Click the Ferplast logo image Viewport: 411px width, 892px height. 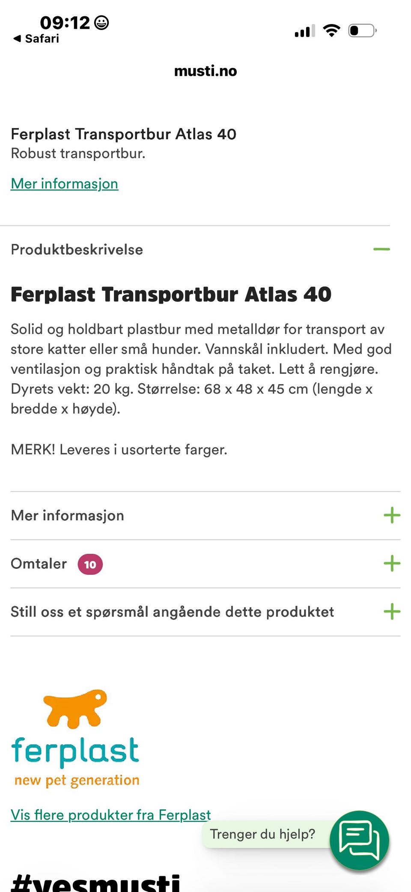click(75, 738)
